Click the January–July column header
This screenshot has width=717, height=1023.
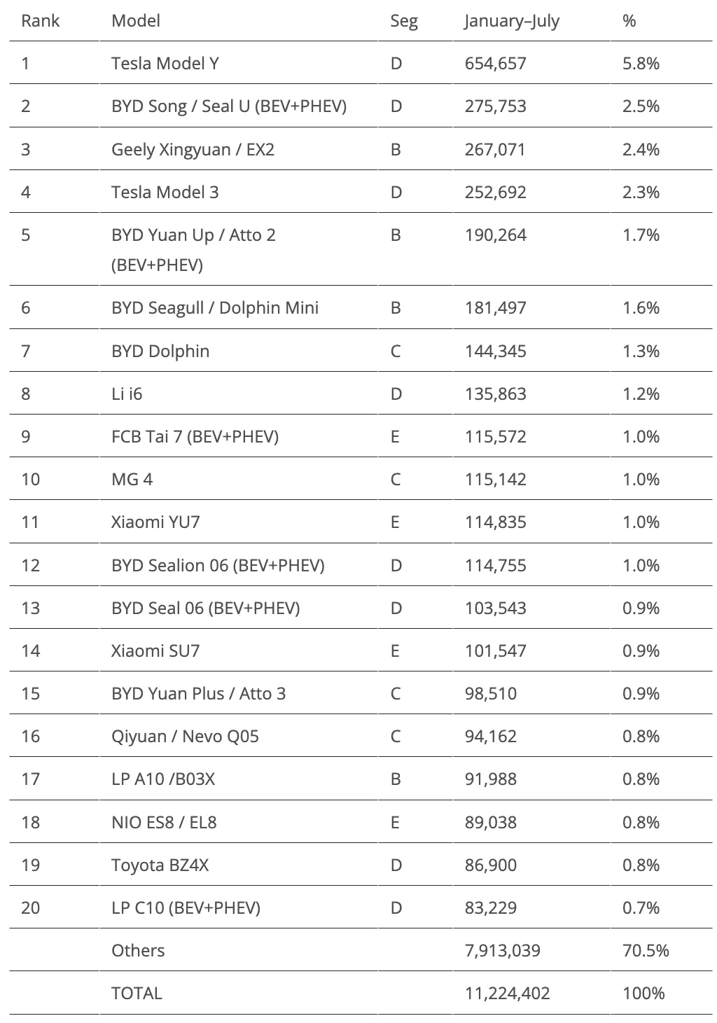tap(512, 21)
